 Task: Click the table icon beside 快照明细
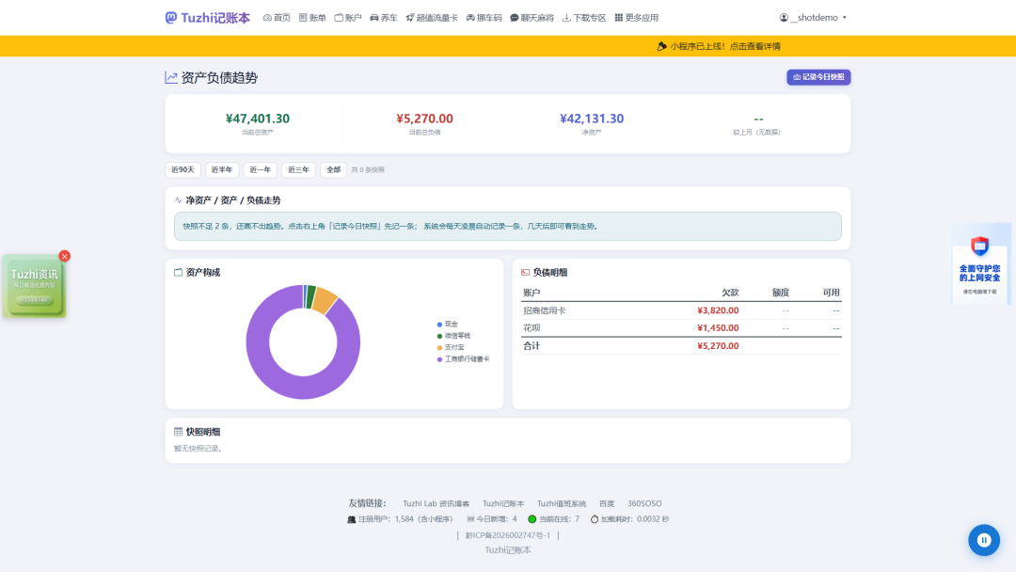[x=178, y=432]
